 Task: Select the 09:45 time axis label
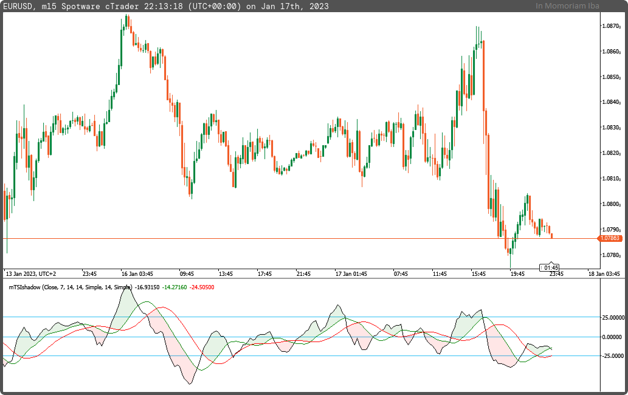(187, 274)
